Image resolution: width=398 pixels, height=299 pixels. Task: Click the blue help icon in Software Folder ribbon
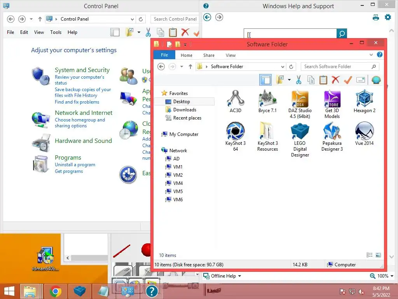380,55
